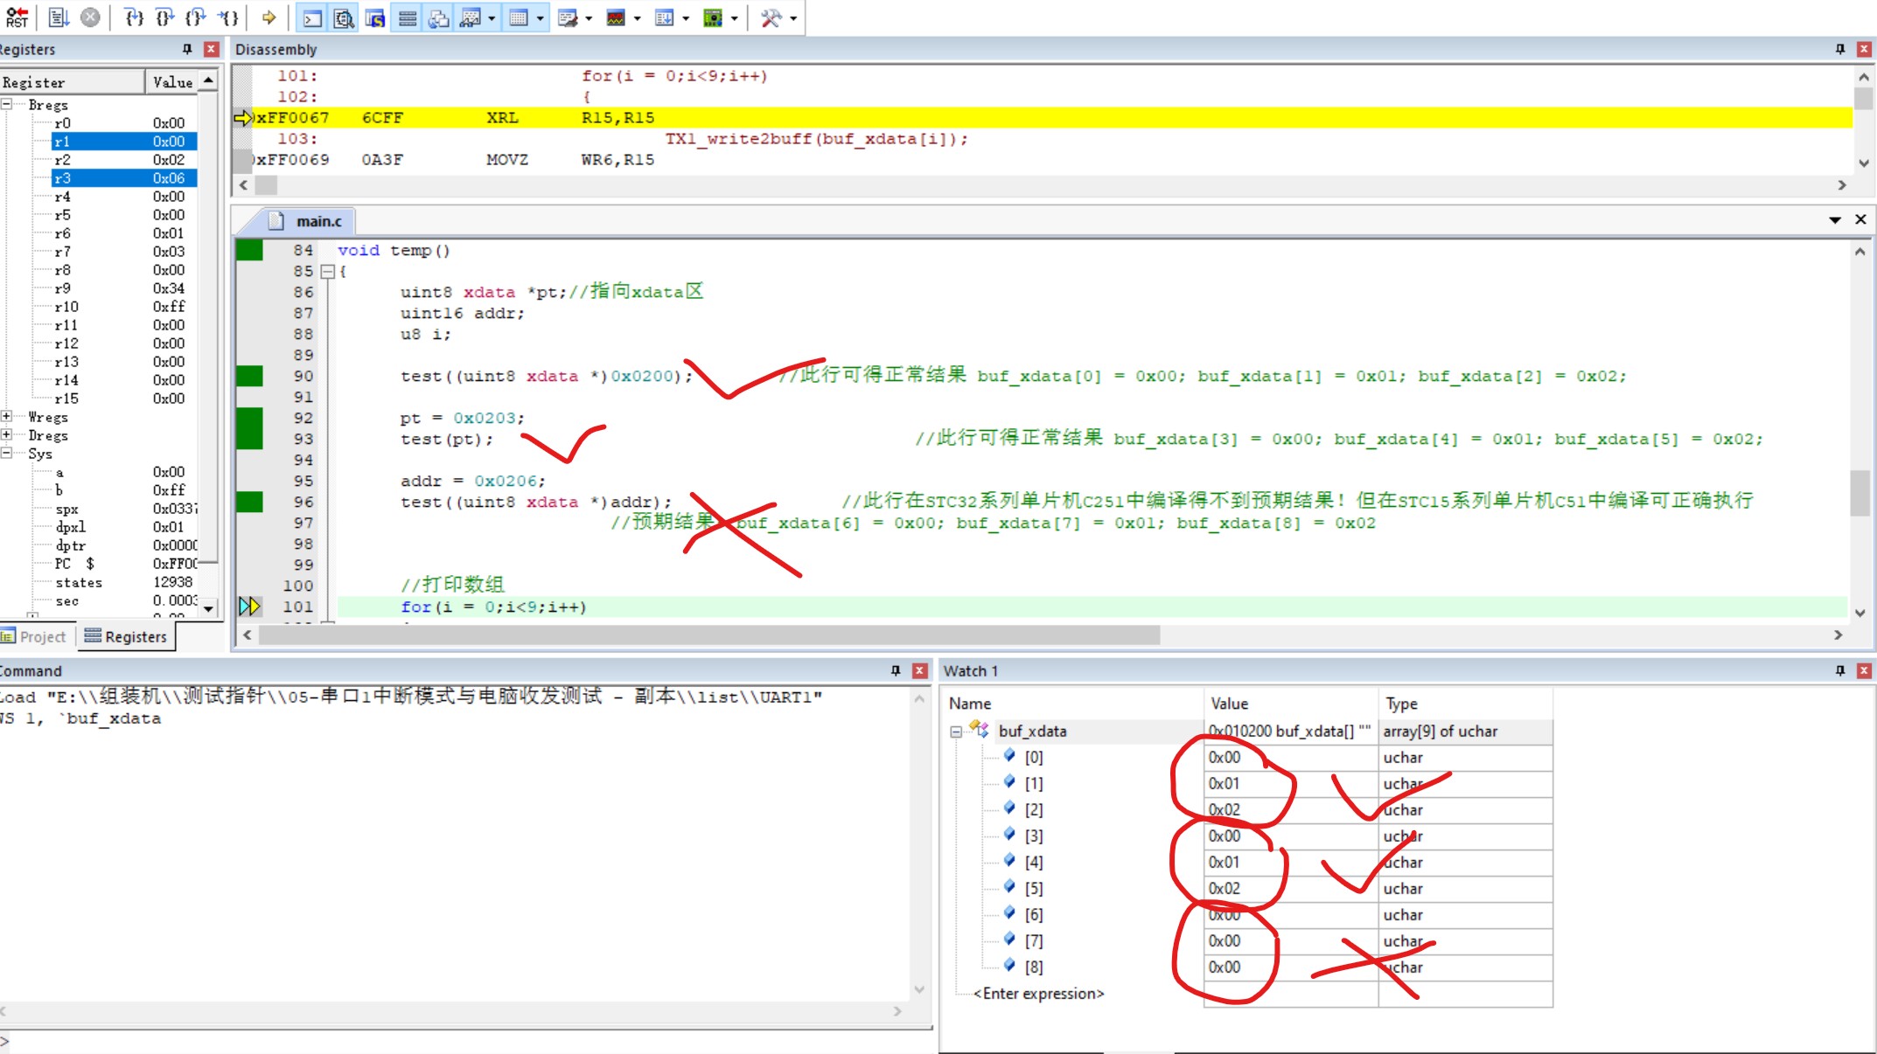Click the Logic Analyzer window icon
This screenshot has height=1054, width=1877.
pos(616,17)
